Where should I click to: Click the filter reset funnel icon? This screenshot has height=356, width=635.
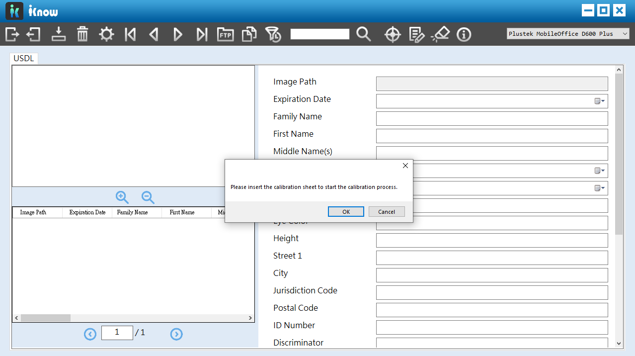[x=273, y=34]
